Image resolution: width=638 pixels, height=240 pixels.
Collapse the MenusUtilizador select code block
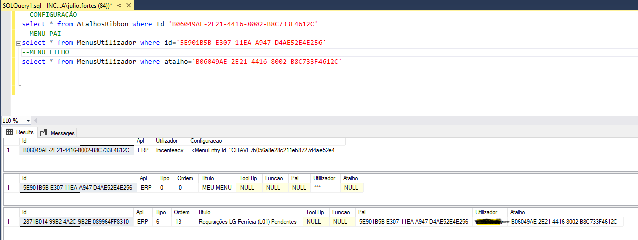(19, 43)
